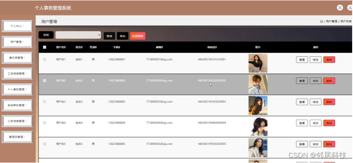
Task: Click the email 773890001@qq.com
Action: pyautogui.click(x=160, y=60)
